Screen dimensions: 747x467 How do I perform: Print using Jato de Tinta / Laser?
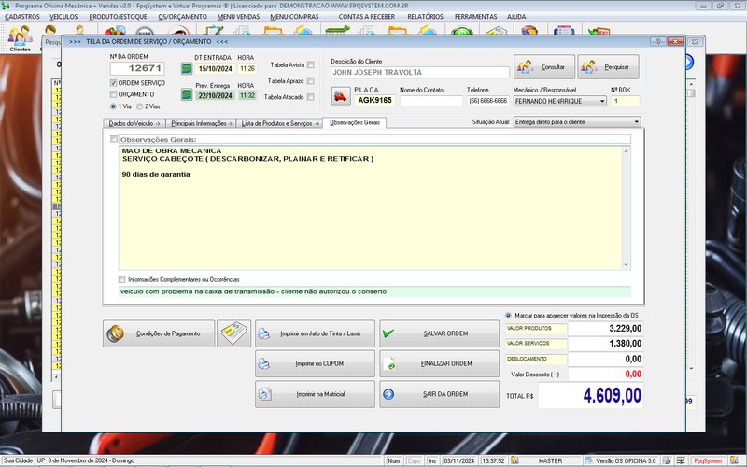point(315,333)
